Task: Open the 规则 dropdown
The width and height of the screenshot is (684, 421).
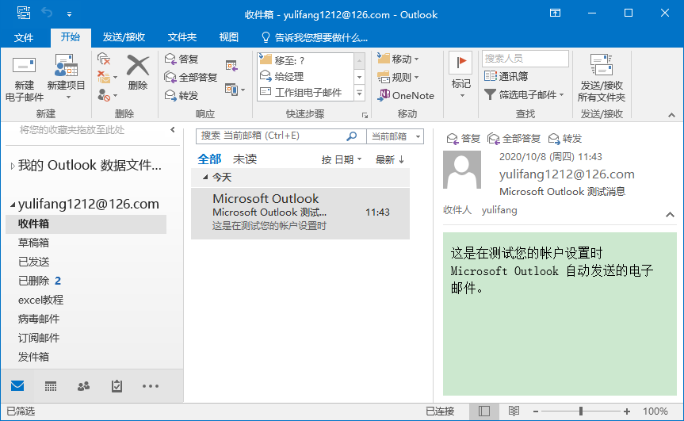Action: tap(398, 77)
